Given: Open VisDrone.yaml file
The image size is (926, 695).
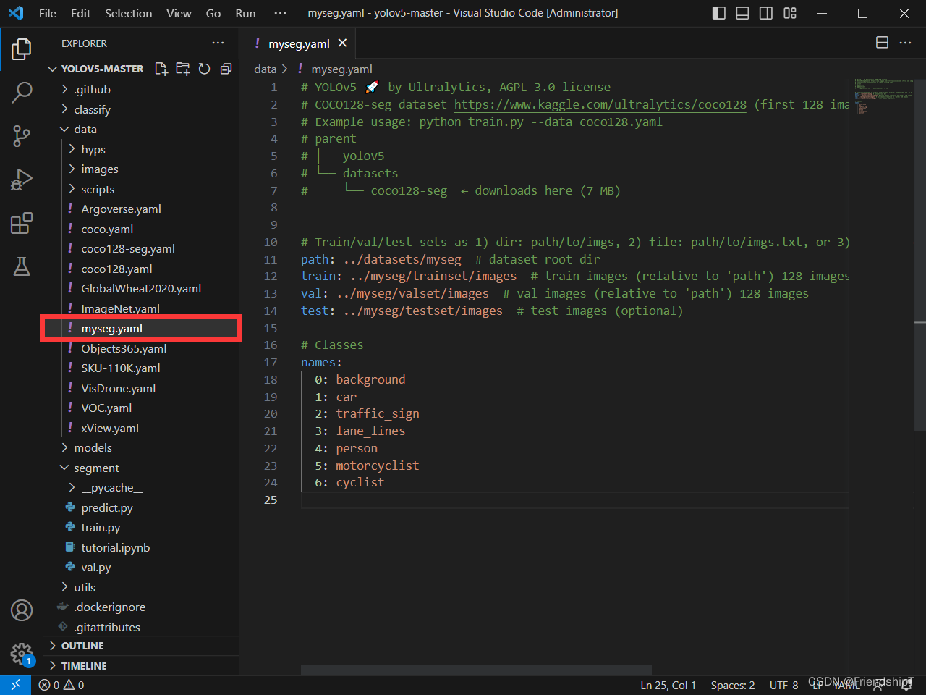Looking at the screenshot, I should click(x=141, y=388).
